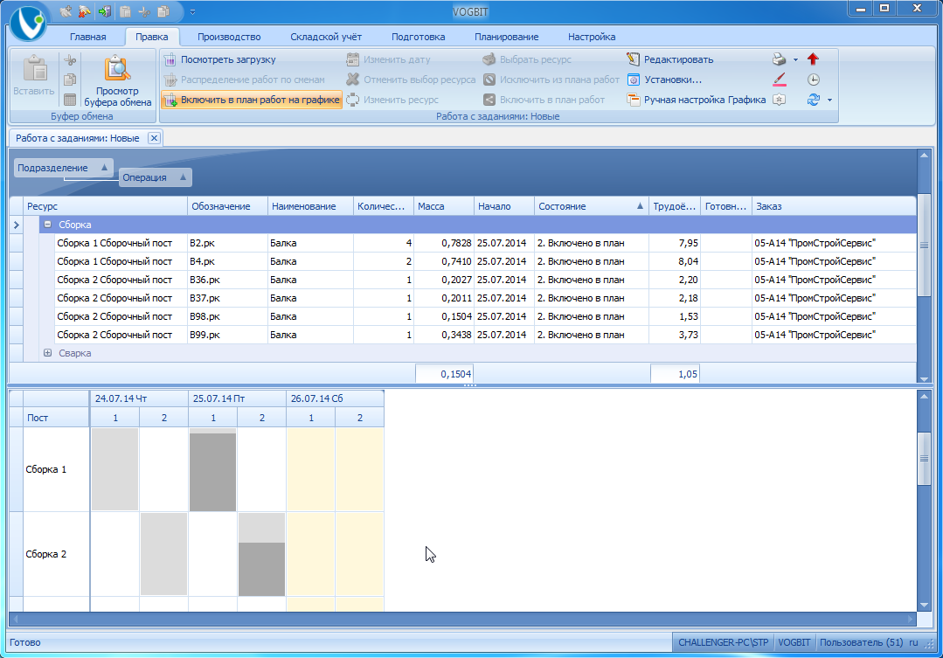The width and height of the screenshot is (943, 658).
Task: Click the Операция grouping header button
Action: 156,177
